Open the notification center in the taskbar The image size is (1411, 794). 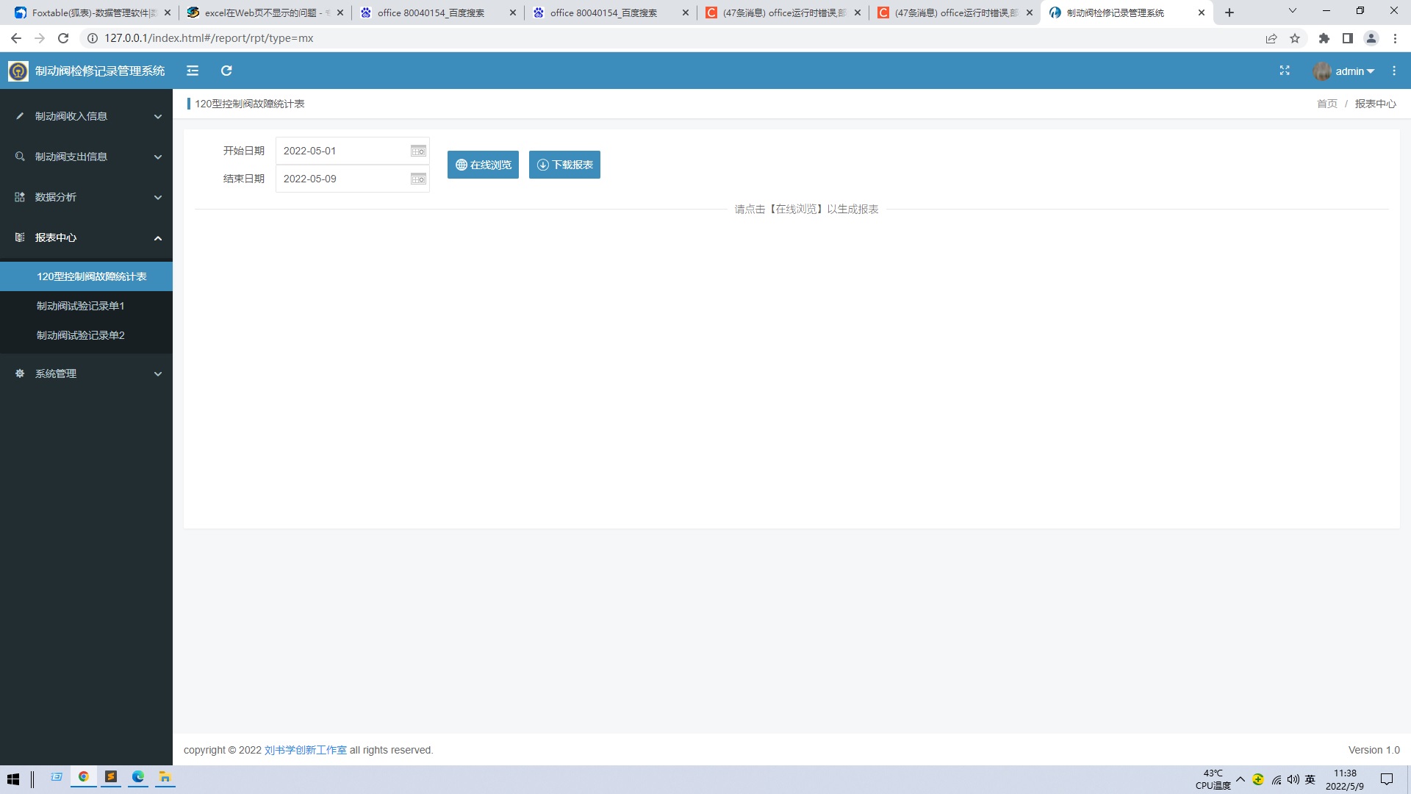click(x=1387, y=779)
